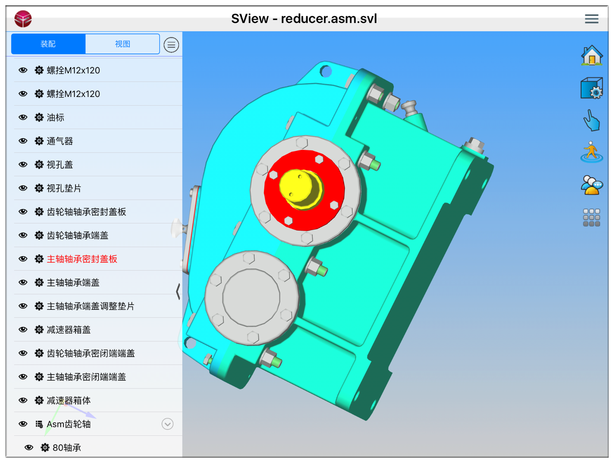Toggle visibility of second 螺拴M12x120
The width and height of the screenshot is (614, 463).
pyautogui.click(x=23, y=94)
